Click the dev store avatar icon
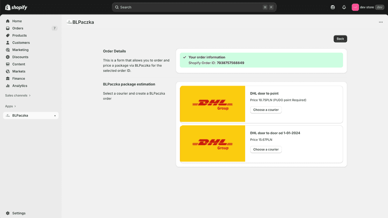The image size is (388, 218). pos(355,7)
